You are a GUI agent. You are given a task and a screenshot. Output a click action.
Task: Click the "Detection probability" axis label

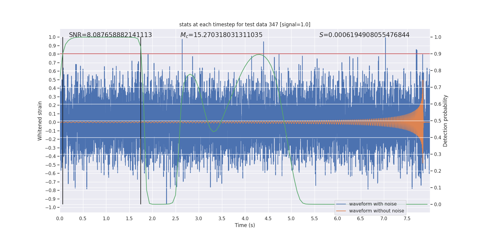(x=445, y=121)
